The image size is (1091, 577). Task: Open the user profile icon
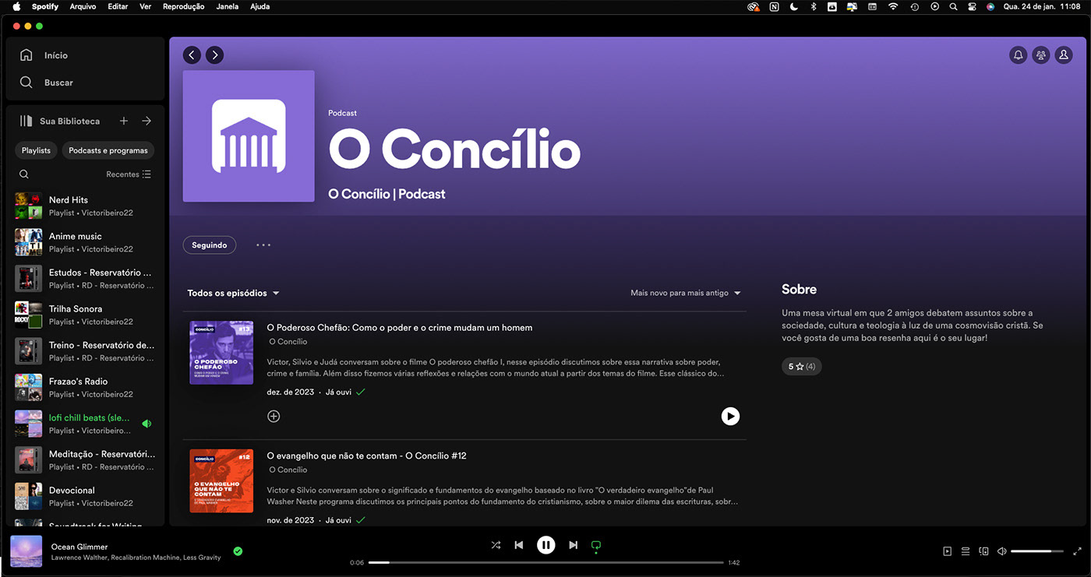click(x=1063, y=55)
